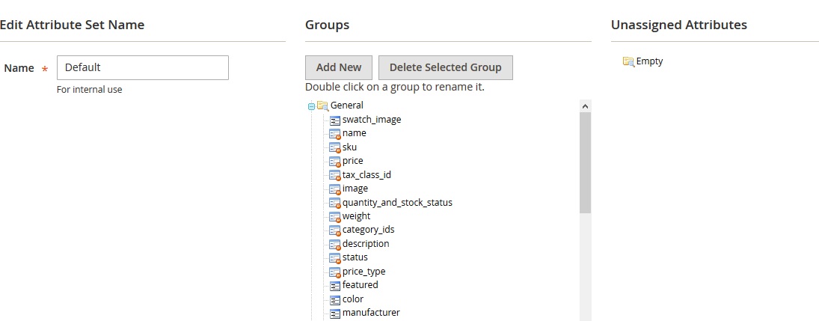Viewport: 819px width, 321px height.
Task: Select the quantity_and_stock_status attribute
Action: [396, 203]
